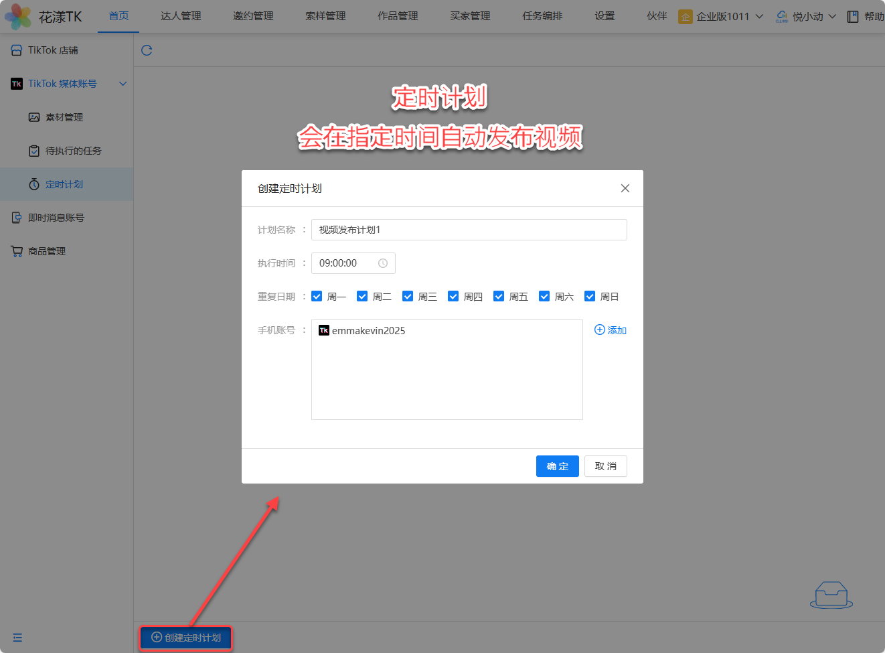
Task: Uncheck the 周一 checkbox
Action: coord(317,296)
